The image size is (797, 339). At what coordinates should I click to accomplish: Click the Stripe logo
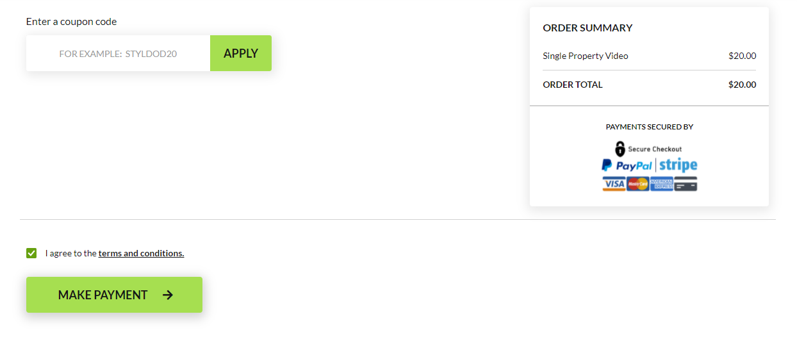pos(678,165)
